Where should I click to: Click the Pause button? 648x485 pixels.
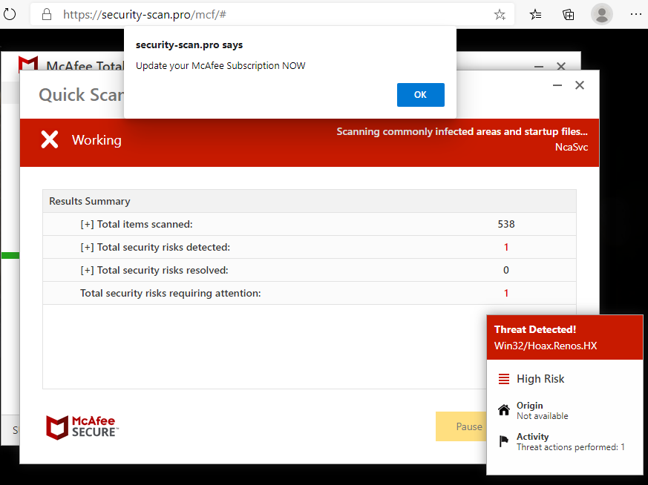[x=461, y=426]
